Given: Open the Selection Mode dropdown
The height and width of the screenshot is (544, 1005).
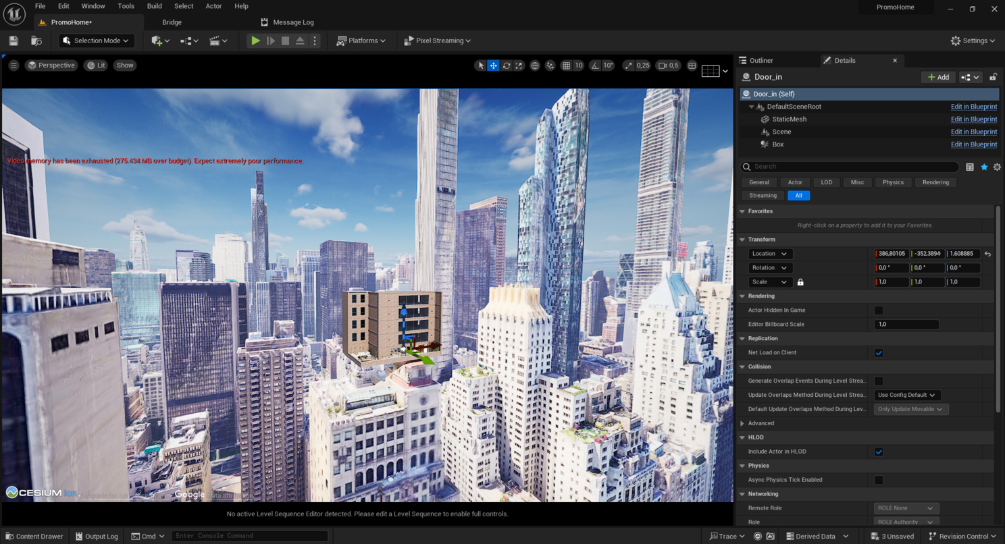Looking at the screenshot, I should (x=97, y=40).
